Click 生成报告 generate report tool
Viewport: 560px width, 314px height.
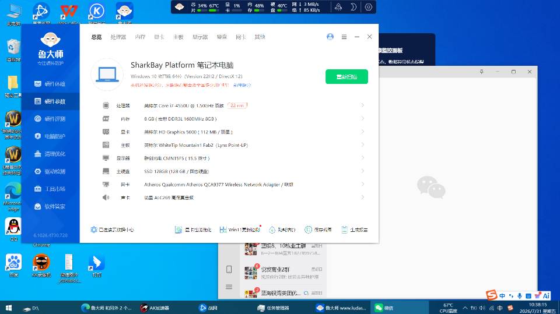tap(355, 230)
